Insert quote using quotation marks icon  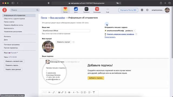[62, 92]
